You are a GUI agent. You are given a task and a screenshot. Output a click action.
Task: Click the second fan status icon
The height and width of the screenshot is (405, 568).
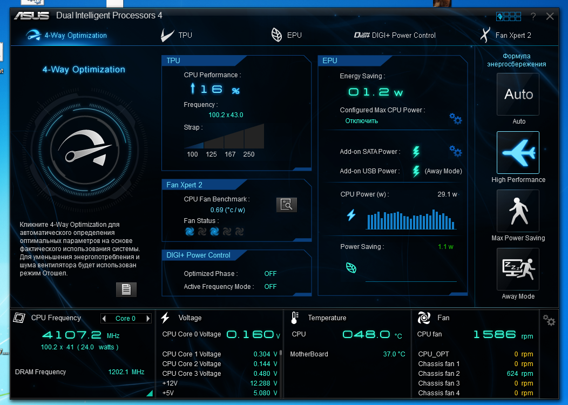coord(202,232)
